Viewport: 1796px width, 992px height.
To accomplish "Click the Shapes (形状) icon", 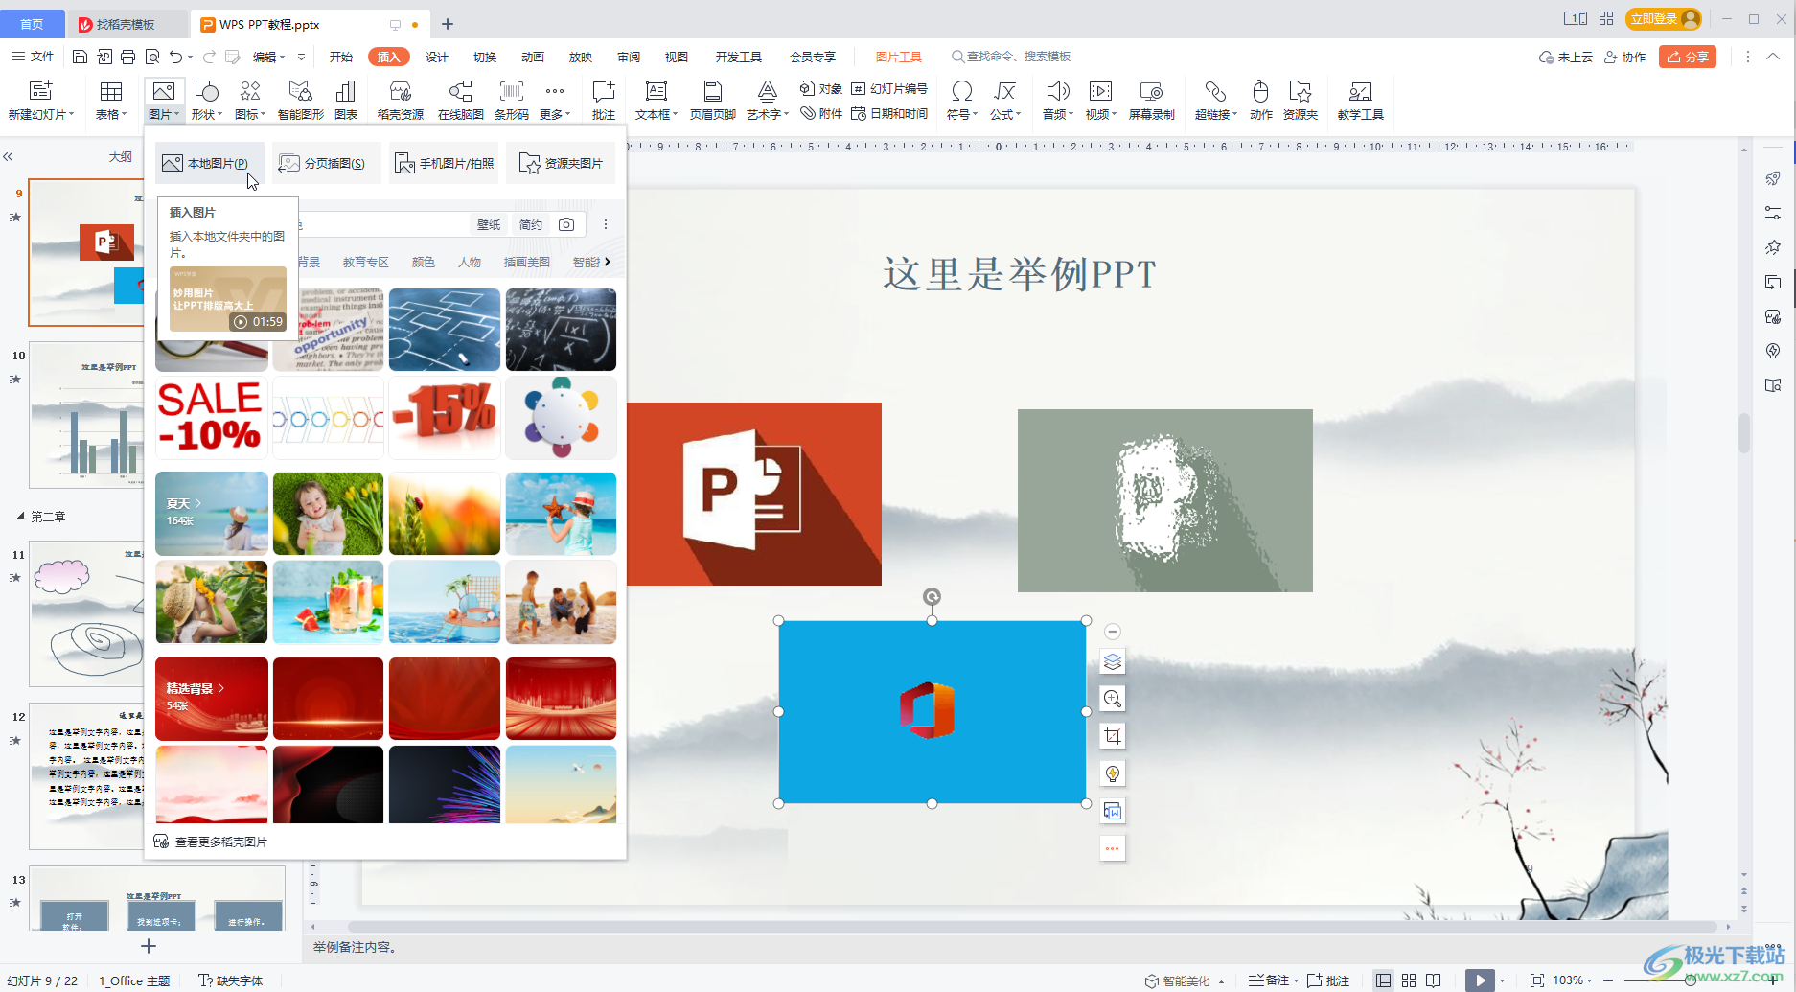I will (206, 91).
